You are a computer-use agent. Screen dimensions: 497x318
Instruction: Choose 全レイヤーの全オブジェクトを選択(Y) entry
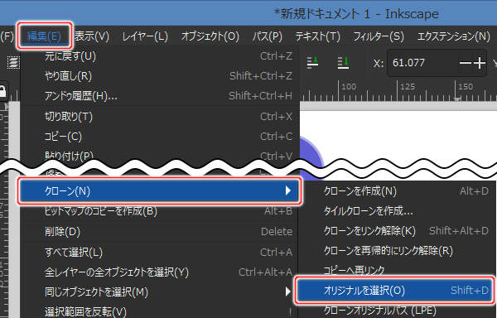click(x=160, y=272)
